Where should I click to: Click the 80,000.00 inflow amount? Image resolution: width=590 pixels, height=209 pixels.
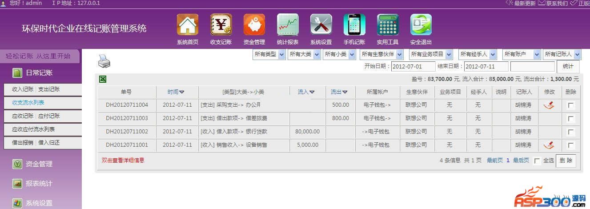[307, 132]
